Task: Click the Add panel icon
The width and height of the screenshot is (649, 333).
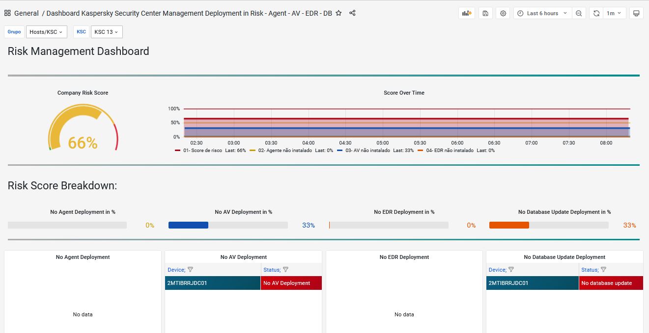Action: pos(466,13)
